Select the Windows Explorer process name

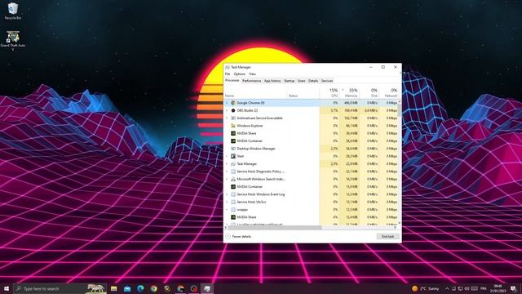tap(250, 126)
